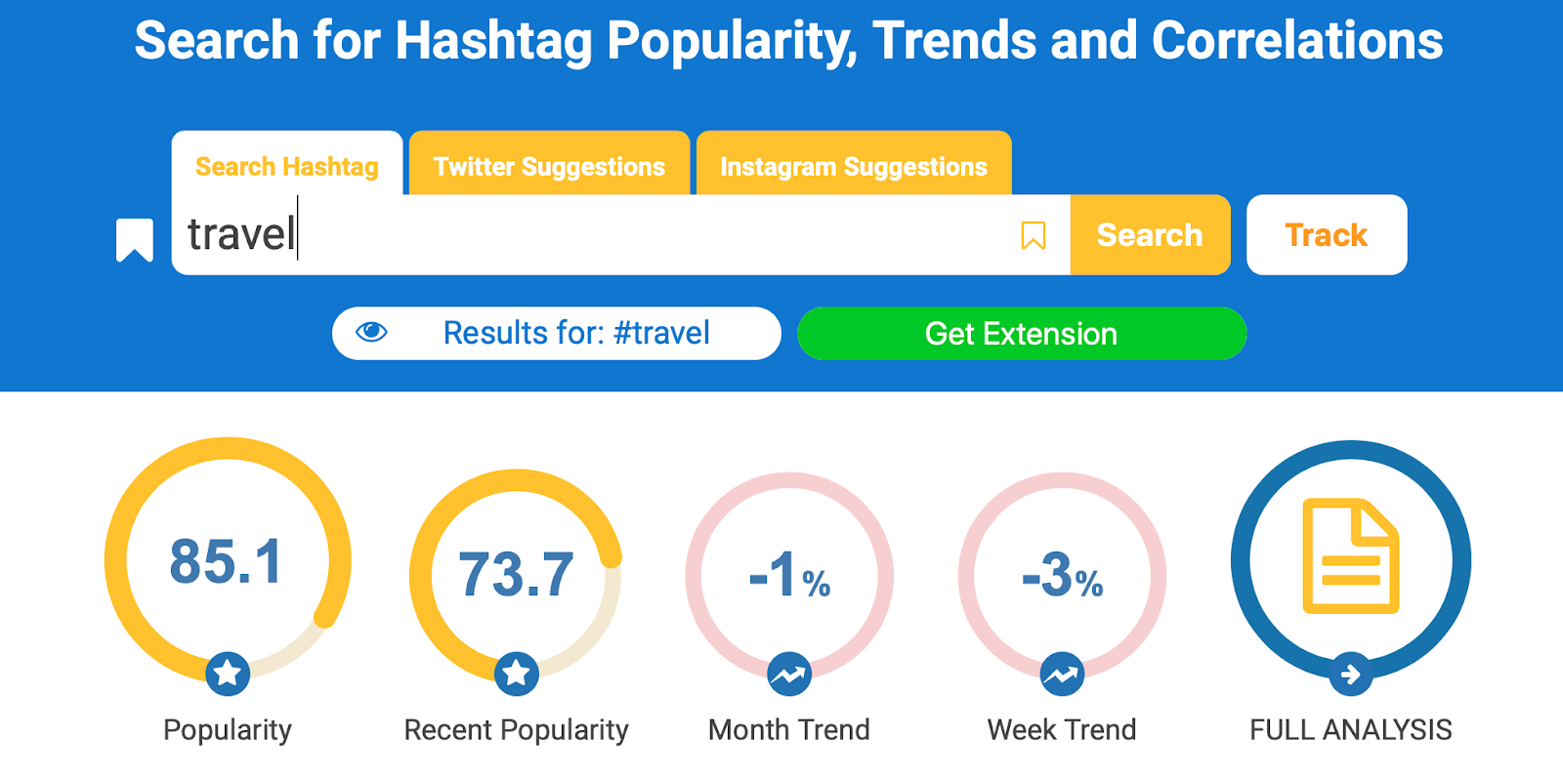Click the yellow outline bookmark icon inside search field

click(1033, 235)
